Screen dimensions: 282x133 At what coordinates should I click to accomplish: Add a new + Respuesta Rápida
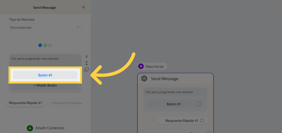tap(66, 103)
